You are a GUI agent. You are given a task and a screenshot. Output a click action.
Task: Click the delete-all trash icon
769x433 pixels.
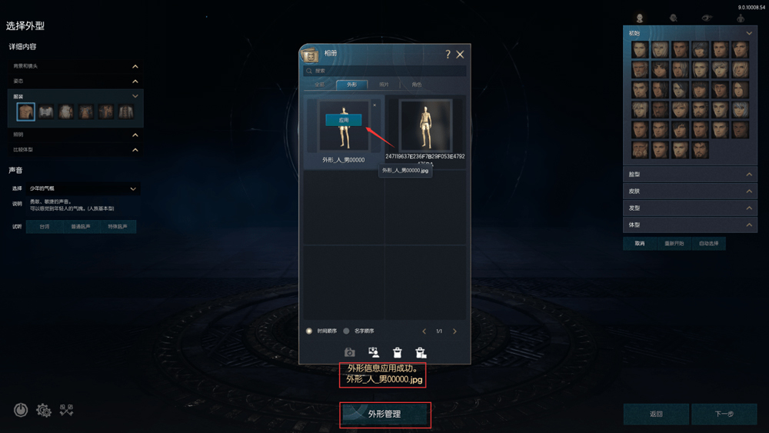[421, 352]
